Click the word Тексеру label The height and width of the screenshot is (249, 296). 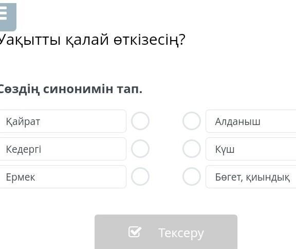tap(181, 234)
